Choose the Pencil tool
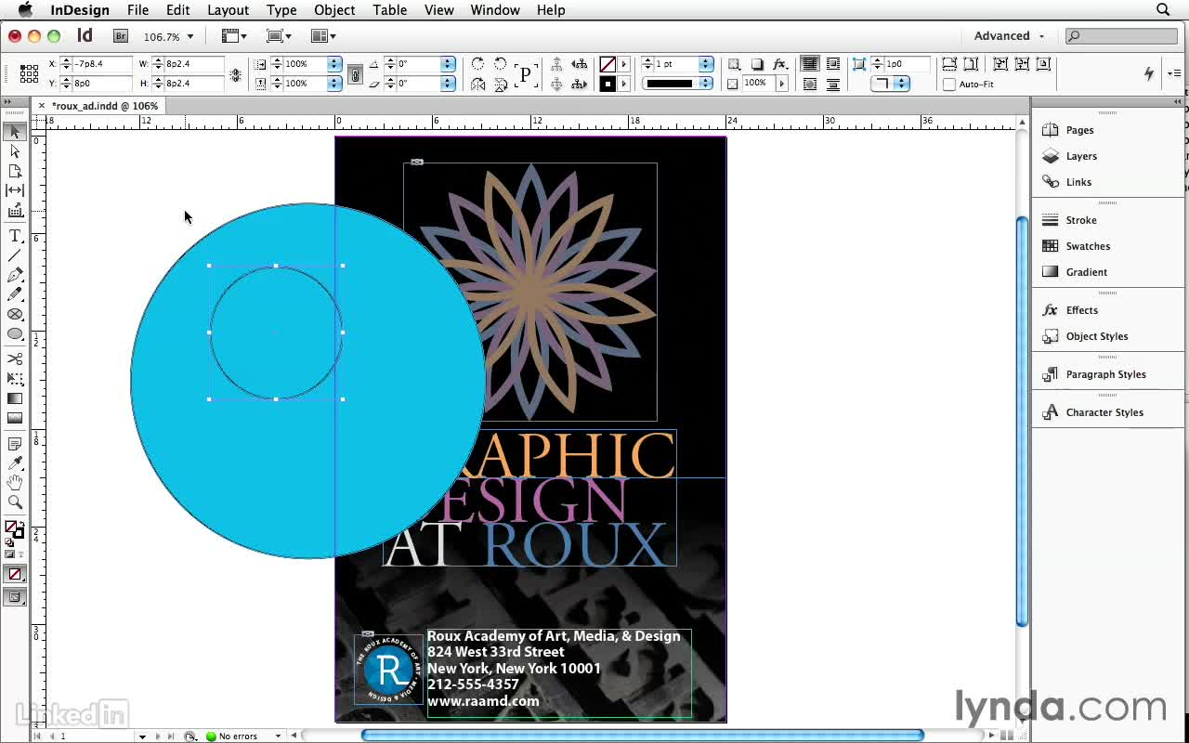 click(15, 294)
